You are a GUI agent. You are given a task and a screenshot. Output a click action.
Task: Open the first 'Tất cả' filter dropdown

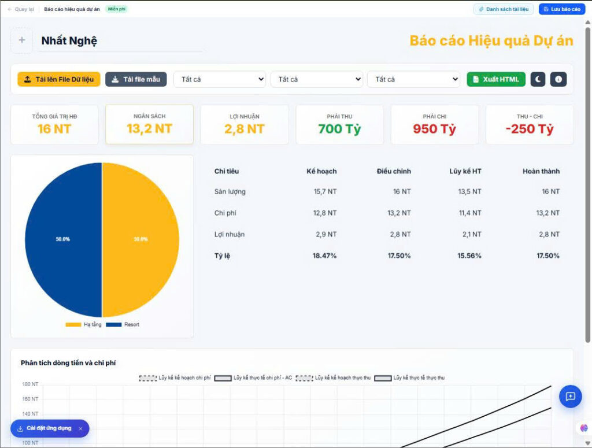point(220,79)
